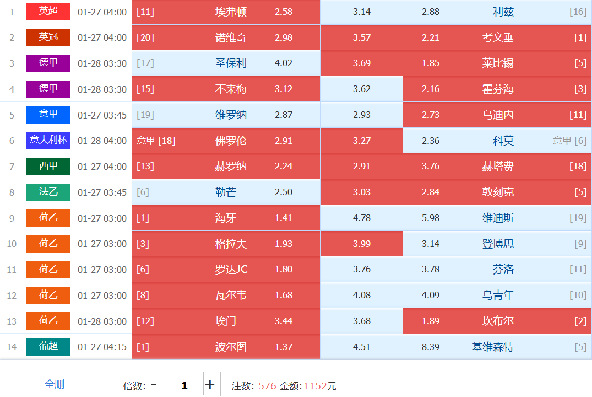Click the 意大利杯 league badge

click(48, 141)
